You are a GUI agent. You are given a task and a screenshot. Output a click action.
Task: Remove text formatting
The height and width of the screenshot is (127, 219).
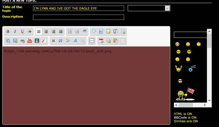pos(83,41)
